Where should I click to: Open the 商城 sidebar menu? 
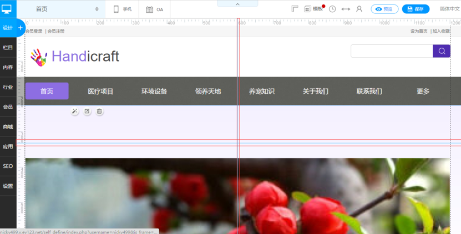pyautogui.click(x=8, y=126)
